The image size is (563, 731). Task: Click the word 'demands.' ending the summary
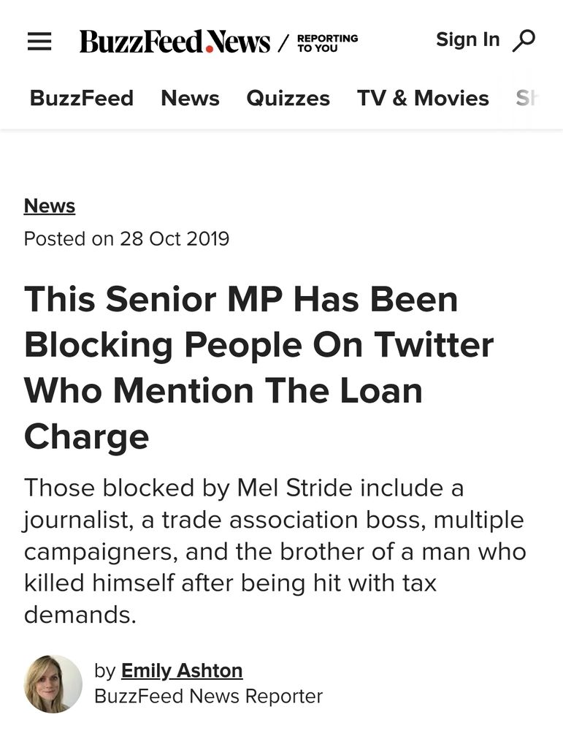[80, 615]
